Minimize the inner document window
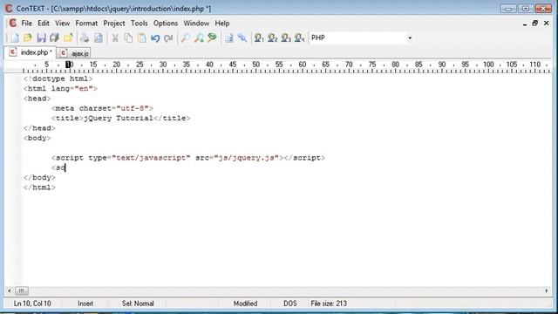The image size is (558, 314). point(525,24)
